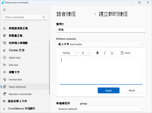Click the Format text icon
Screen dimensions: 152x113
pyautogui.click(x=5, y=79)
